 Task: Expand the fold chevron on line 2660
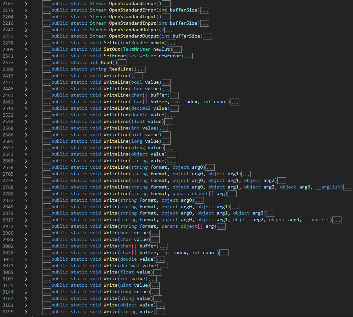[26, 161]
